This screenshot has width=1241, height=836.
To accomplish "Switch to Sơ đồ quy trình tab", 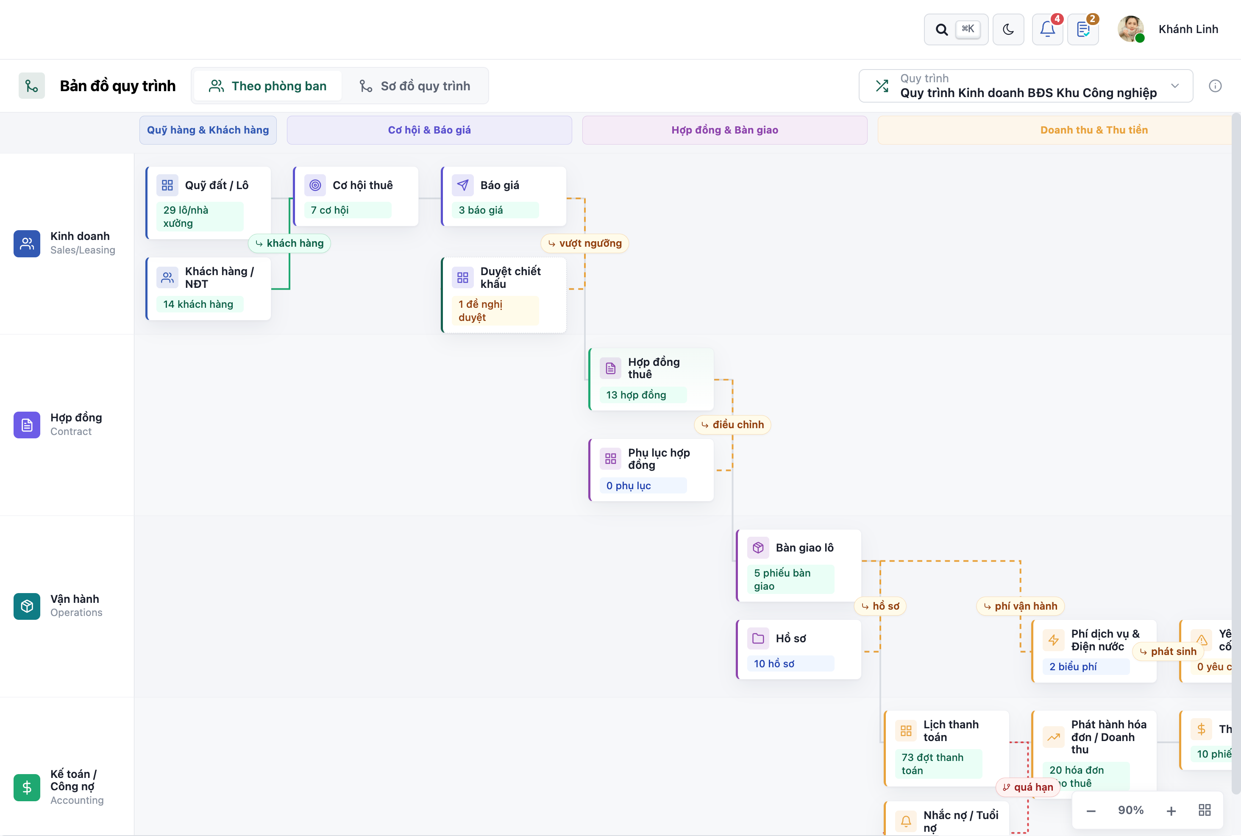I will coord(415,86).
